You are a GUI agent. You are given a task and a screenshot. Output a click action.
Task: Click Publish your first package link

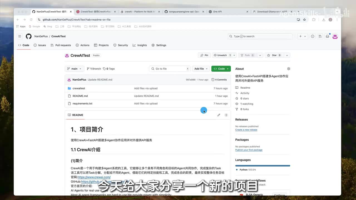[x=249, y=150]
